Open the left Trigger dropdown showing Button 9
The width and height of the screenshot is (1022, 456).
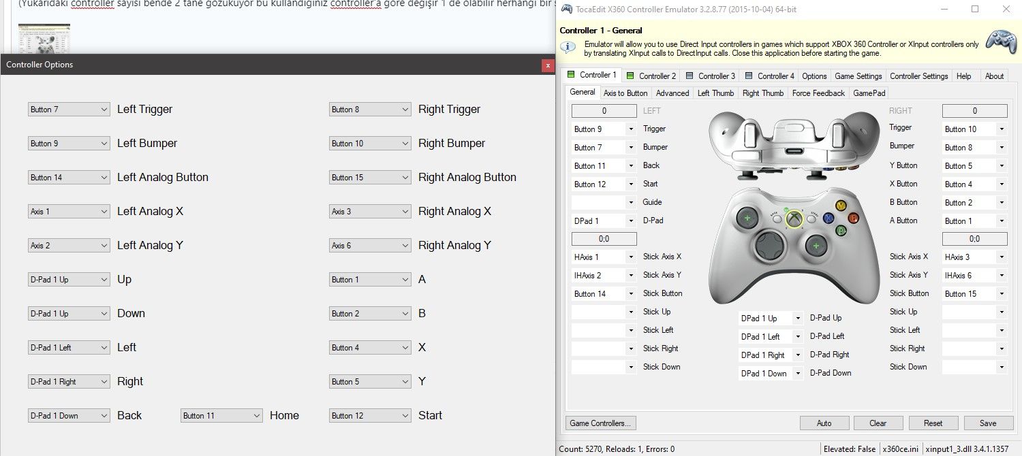[604, 129]
